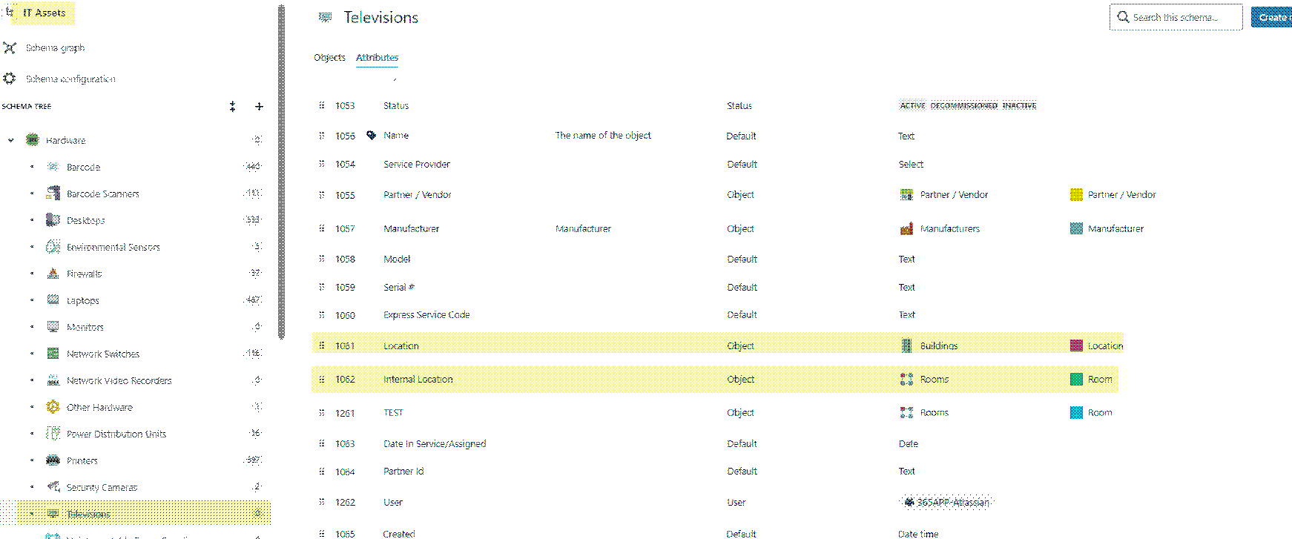Click the schema tree vertical scrollbar

(281, 171)
